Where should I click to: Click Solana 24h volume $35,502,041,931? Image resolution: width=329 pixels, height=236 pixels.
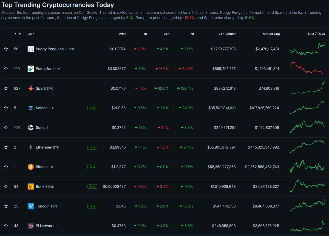[222, 108]
